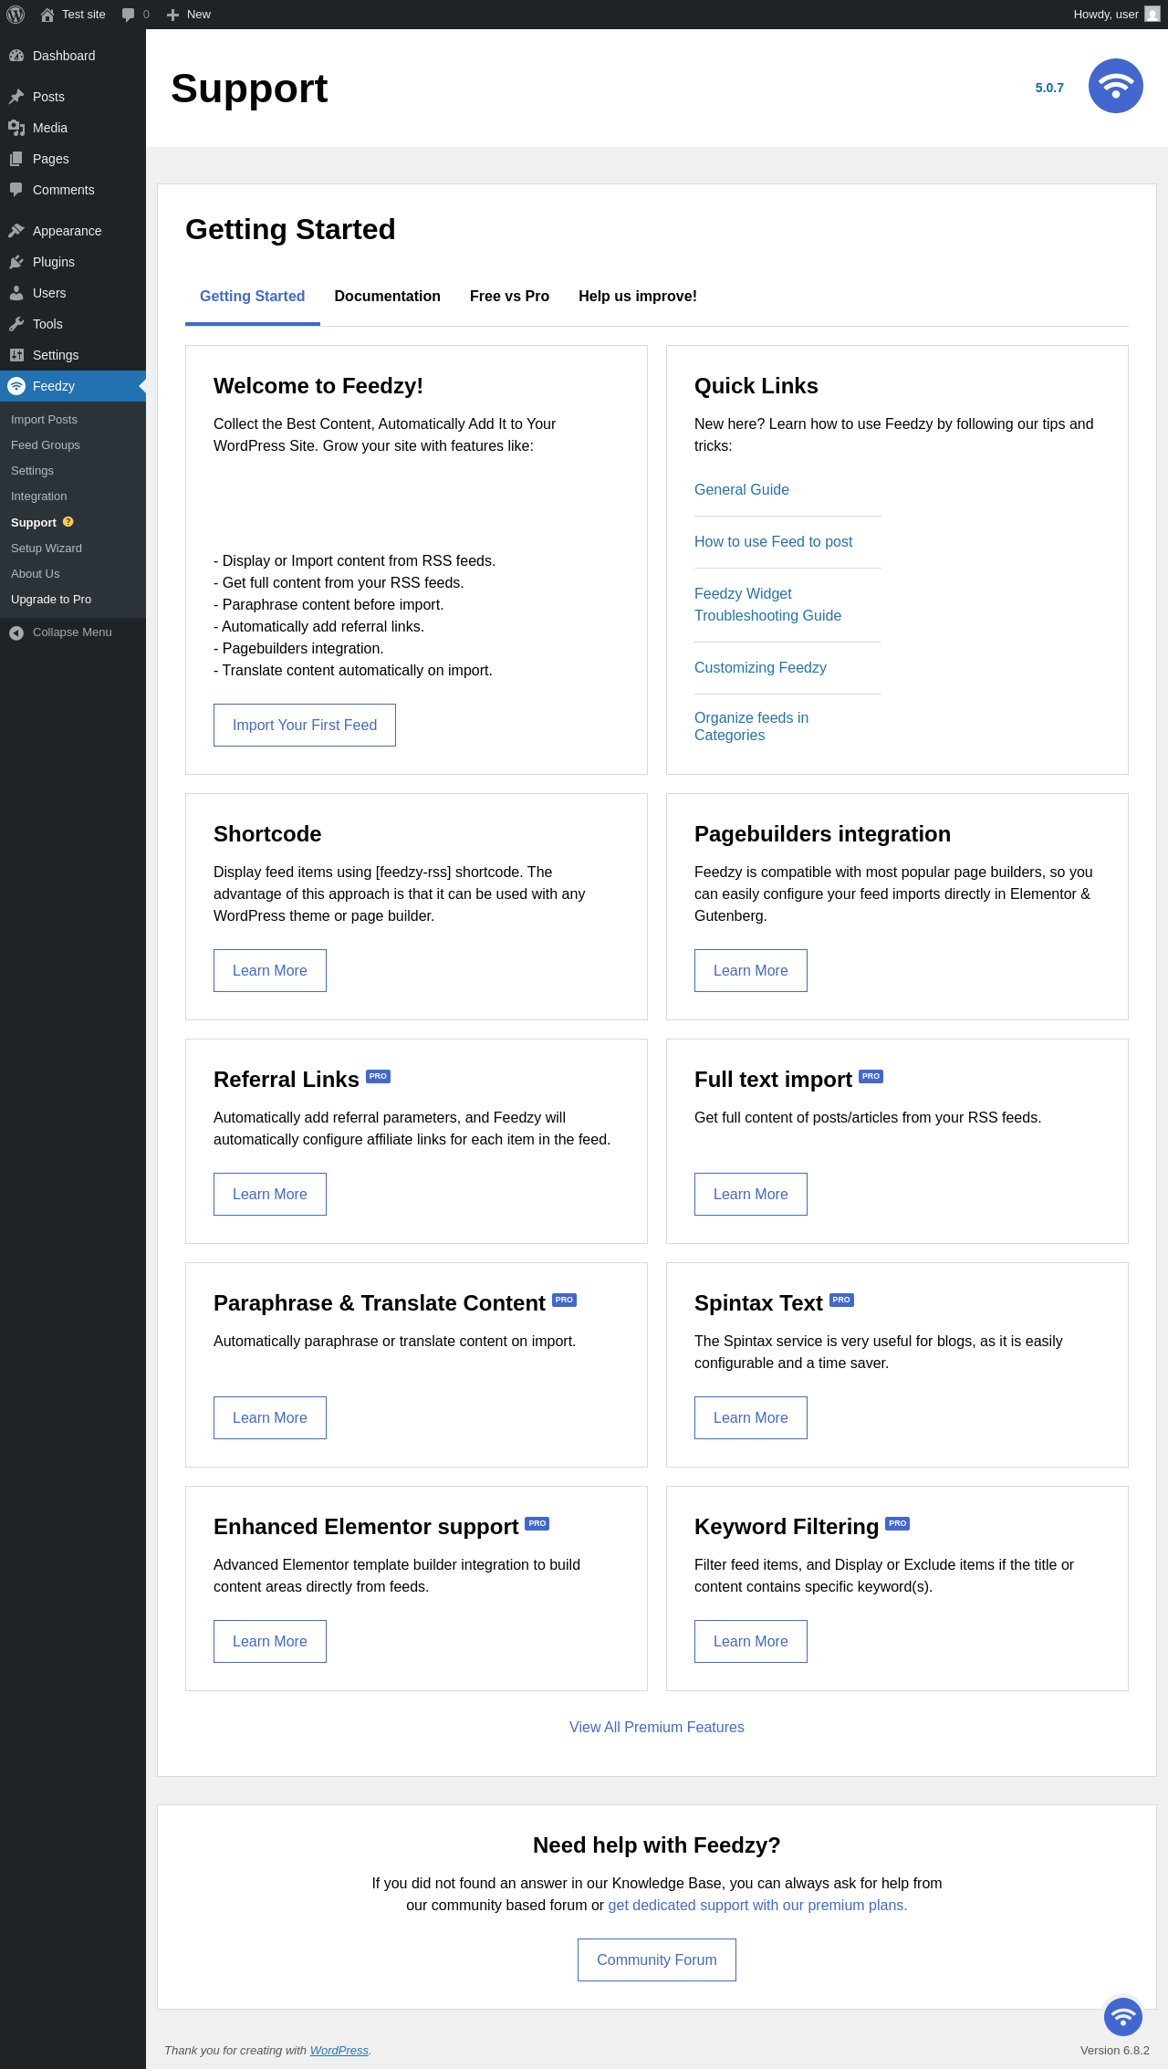
Task: Click the Support item in the Feedzy submenu
Action: (x=34, y=523)
